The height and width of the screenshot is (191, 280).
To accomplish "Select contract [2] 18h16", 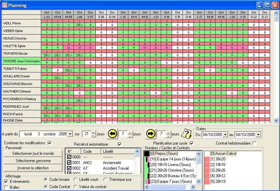I will coord(218,165).
